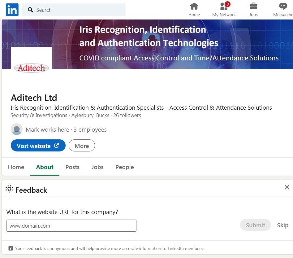Open the company Jobs tab
This screenshot has width=293, height=258.
pos(97,167)
